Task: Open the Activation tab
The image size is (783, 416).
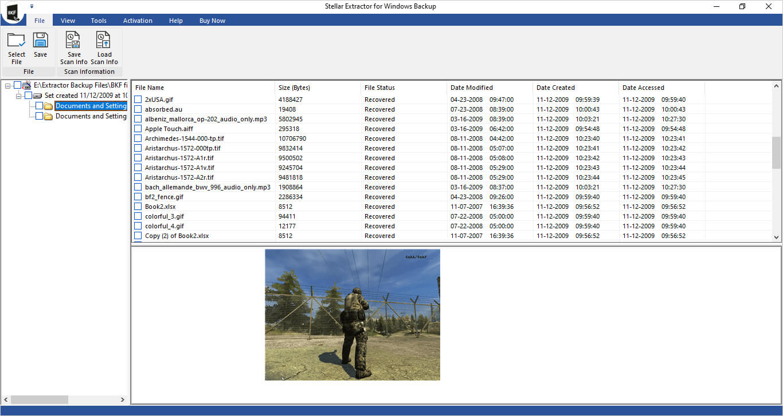Action: click(138, 21)
